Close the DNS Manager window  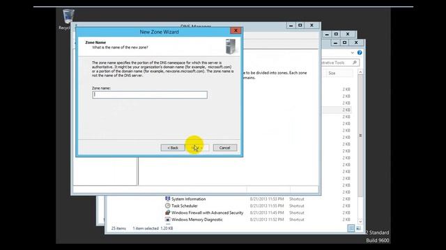(x=312, y=26)
